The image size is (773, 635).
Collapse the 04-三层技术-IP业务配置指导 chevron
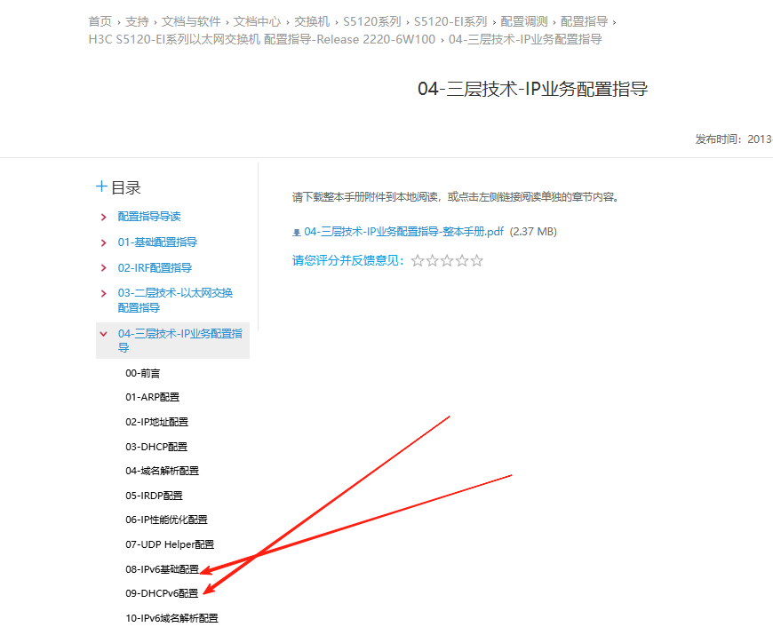tap(104, 334)
